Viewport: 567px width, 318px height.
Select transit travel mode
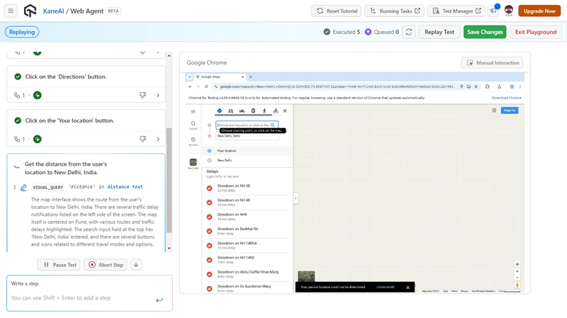(253, 111)
